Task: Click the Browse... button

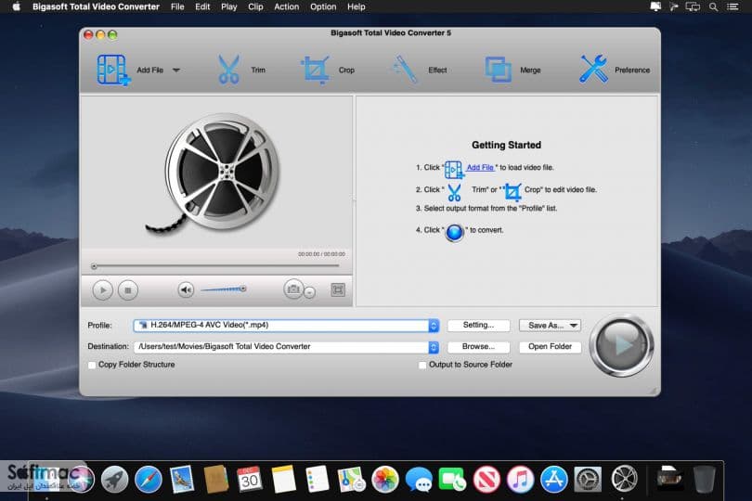Action: 478,347
